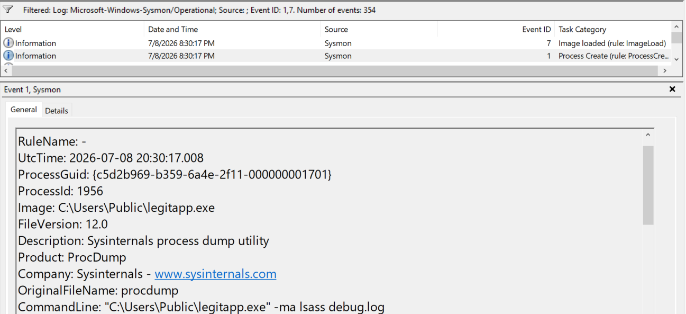Click info icon of Image loaded event row
This screenshot has height=314, width=686.
click(x=8, y=43)
